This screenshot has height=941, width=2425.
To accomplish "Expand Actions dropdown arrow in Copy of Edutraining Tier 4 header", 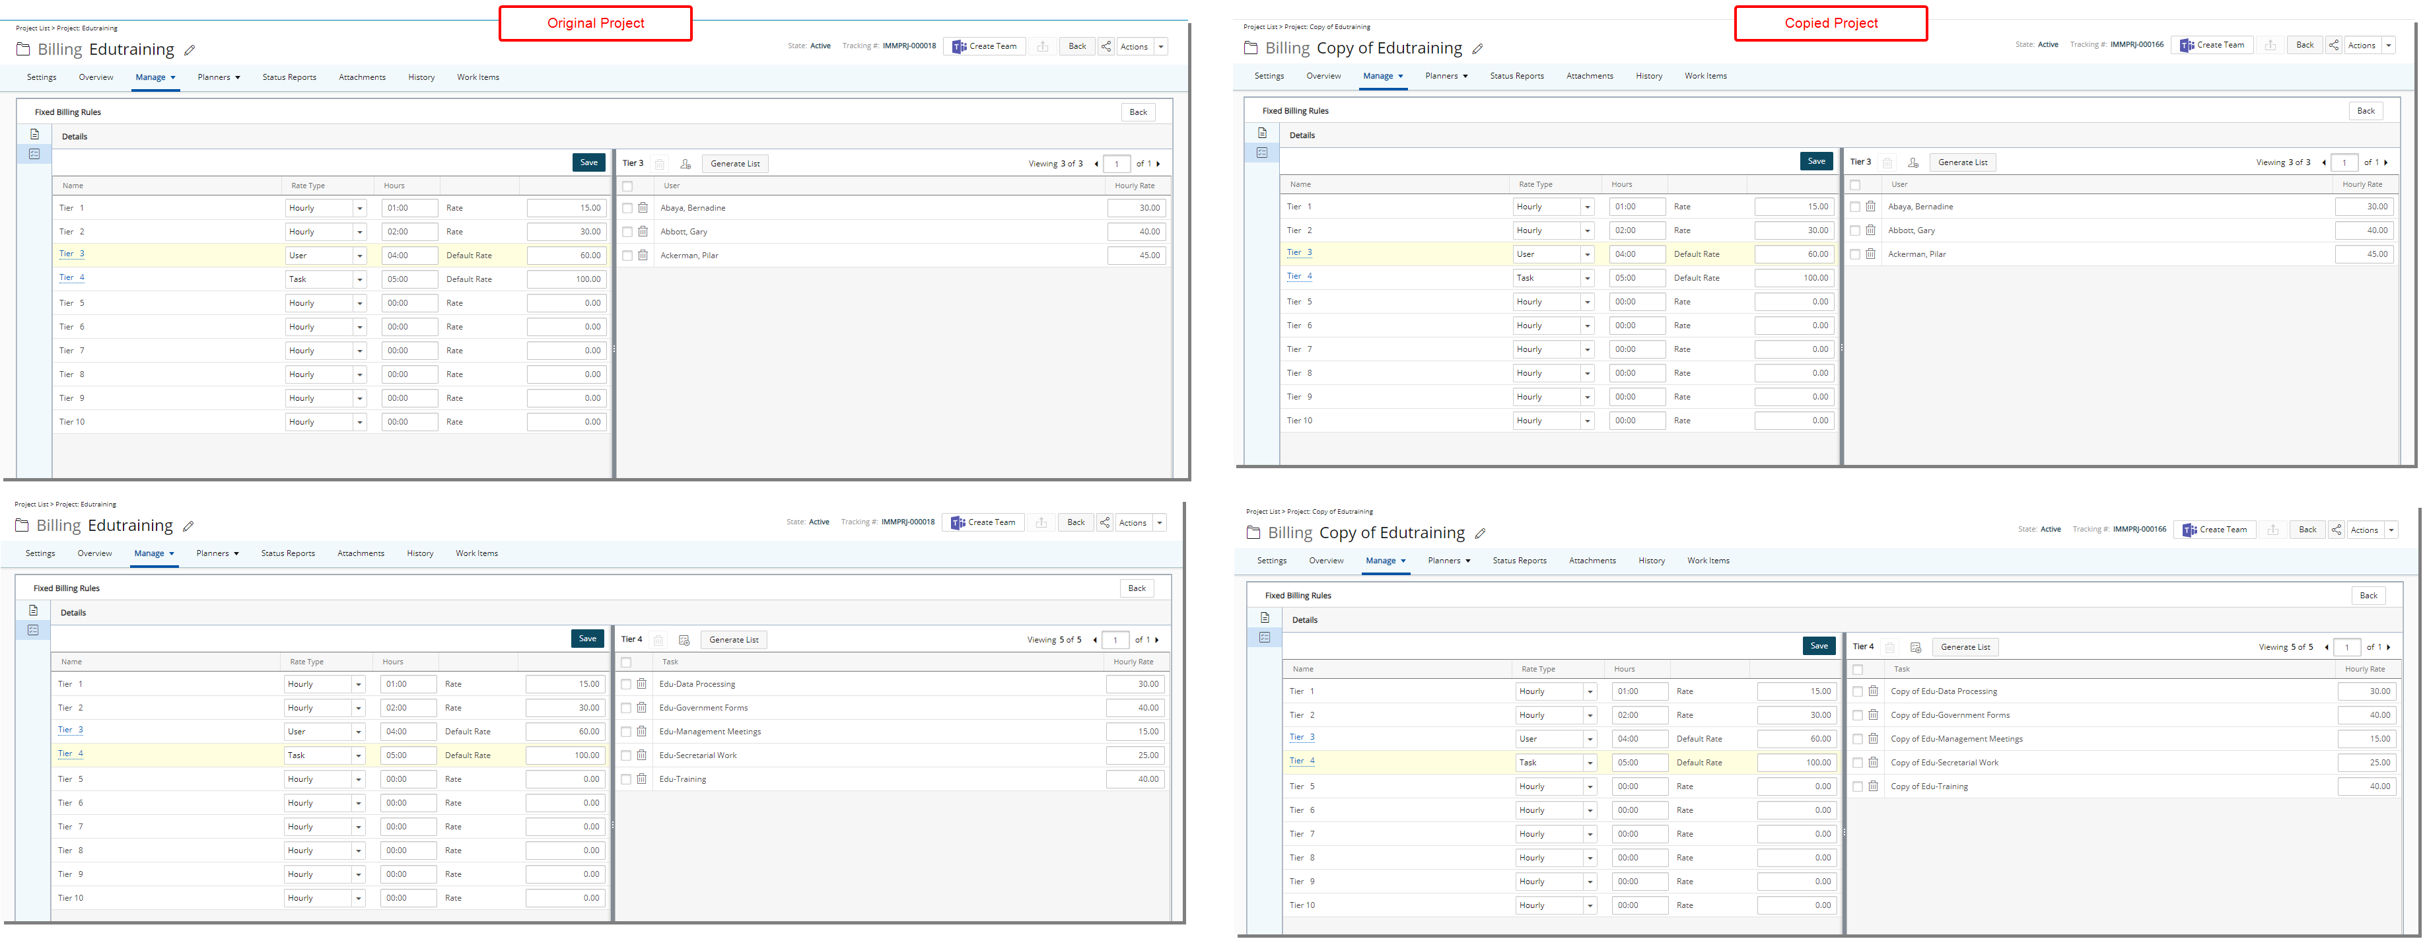I will click(2391, 531).
